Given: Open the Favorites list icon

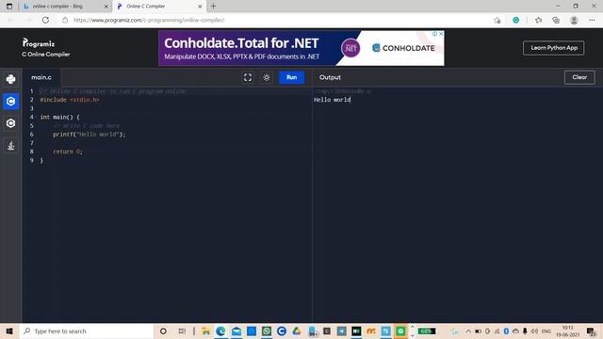Looking at the screenshot, I should coord(538,20).
